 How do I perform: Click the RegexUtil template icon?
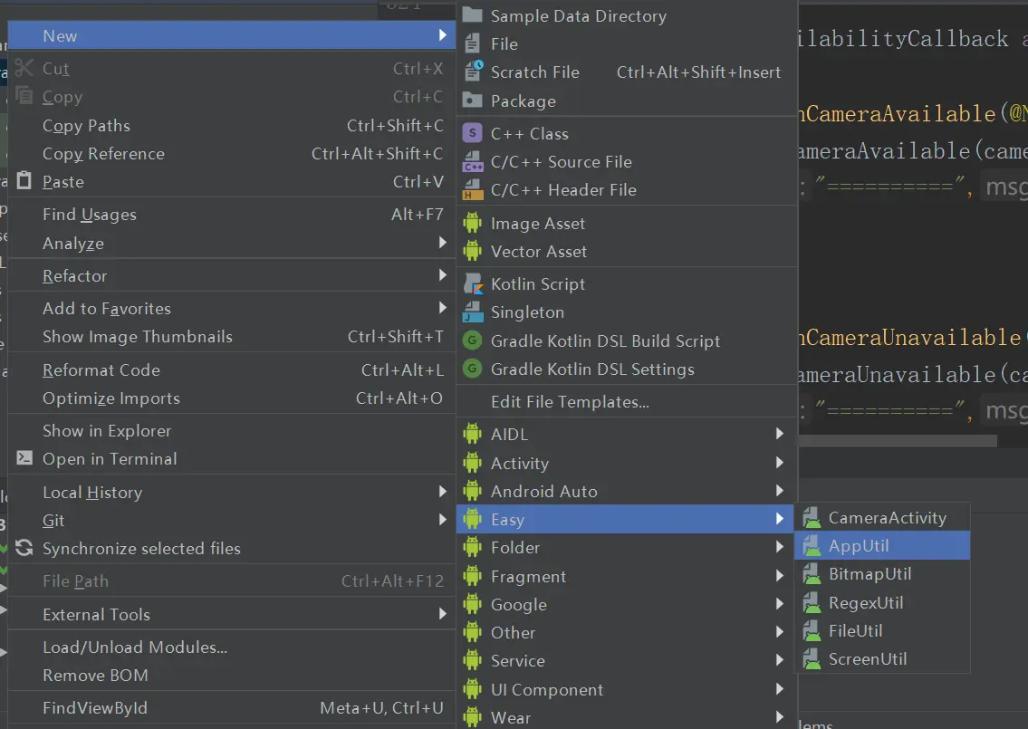coord(812,602)
